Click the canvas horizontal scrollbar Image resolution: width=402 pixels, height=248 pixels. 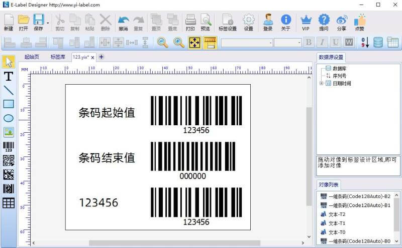[174, 243]
